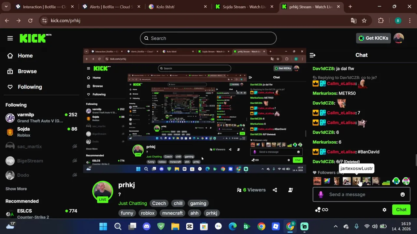Open a new browser tab with the plus button
The height and width of the screenshot is (234, 417).
click(350, 6)
